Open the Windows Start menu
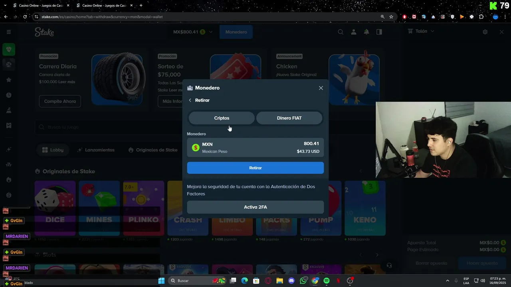The image size is (511, 287). pyautogui.click(x=161, y=281)
